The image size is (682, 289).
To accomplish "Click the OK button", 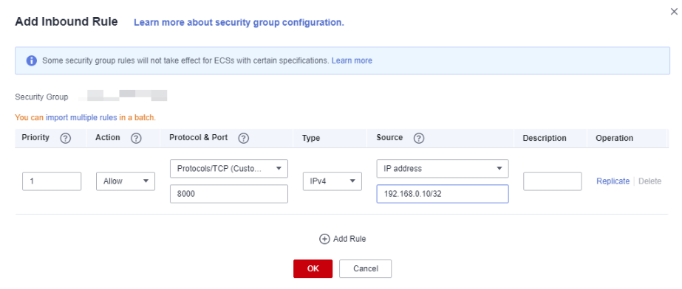I will 313,268.
